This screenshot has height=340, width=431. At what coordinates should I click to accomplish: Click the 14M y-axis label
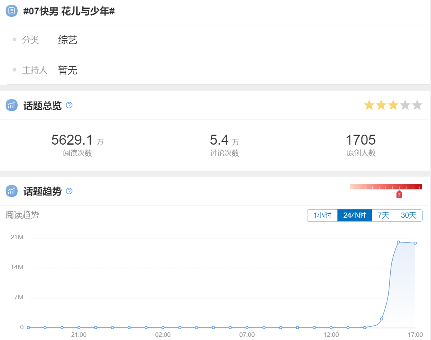click(x=17, y=267)
